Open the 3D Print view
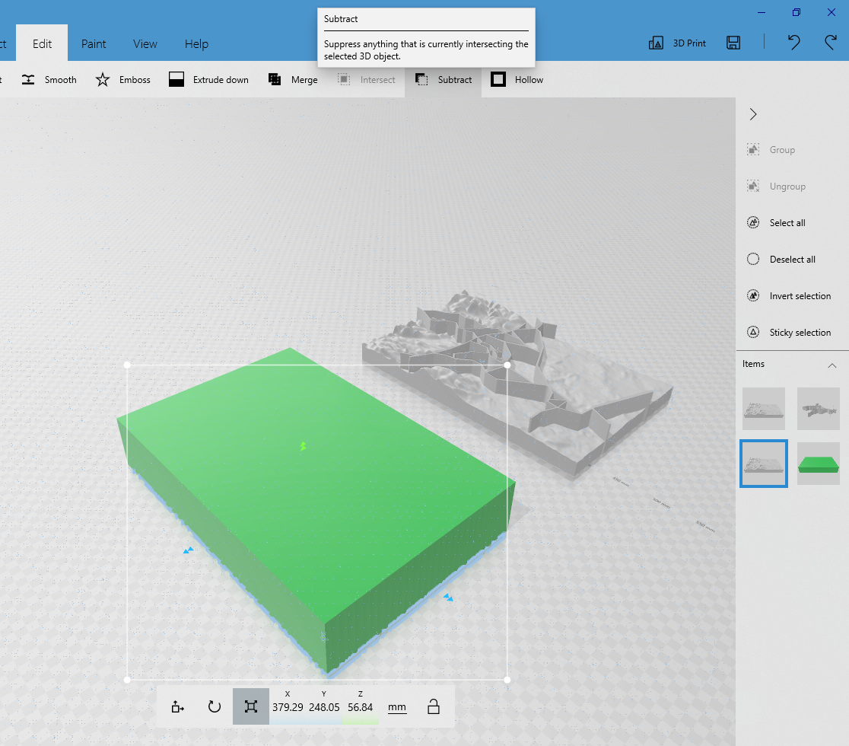The image size is (849, 746). (676, 43)
